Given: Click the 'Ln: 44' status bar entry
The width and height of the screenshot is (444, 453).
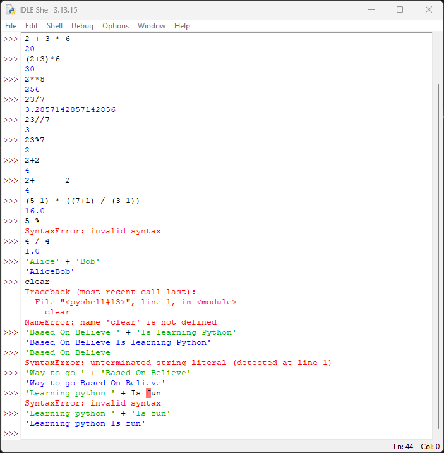Looking at the screenshot, I should click(x=403, y=447).
